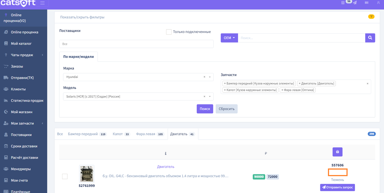
Task: Click the magnifier search button
Action: point(370,38)
